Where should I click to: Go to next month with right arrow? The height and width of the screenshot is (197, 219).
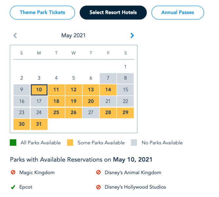(132, 35)
